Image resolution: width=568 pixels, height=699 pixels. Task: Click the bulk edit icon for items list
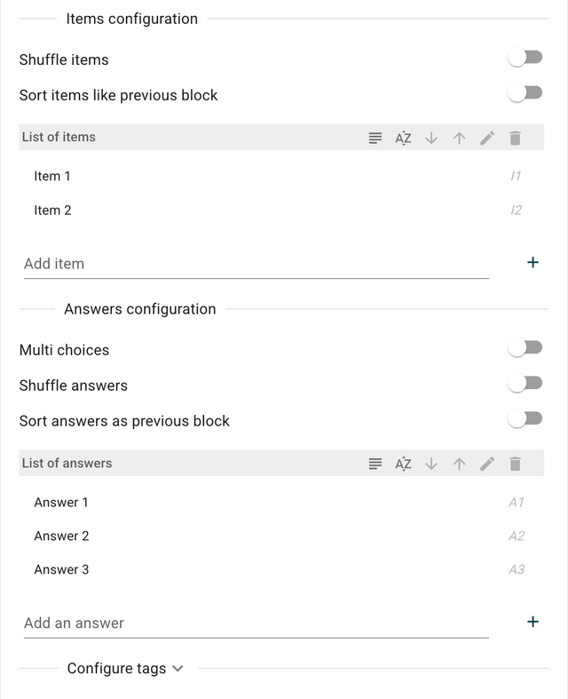click(x=375, y=138)
